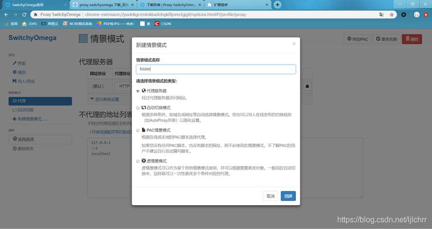Open the 2345 bookmark
This screenshot has height=229, width=432.
29,24
